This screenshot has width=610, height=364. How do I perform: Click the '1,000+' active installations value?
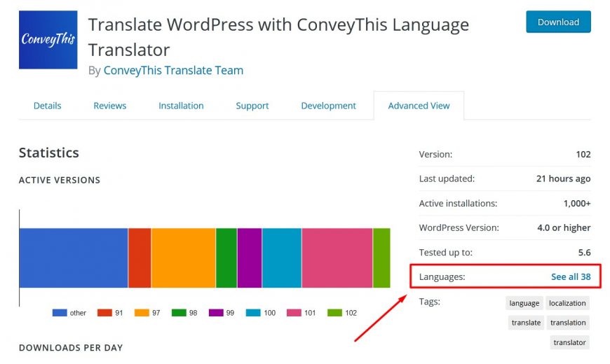coord(577,203)
